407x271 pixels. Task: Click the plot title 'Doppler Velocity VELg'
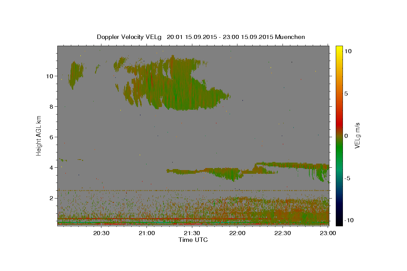tap(130, 37)
